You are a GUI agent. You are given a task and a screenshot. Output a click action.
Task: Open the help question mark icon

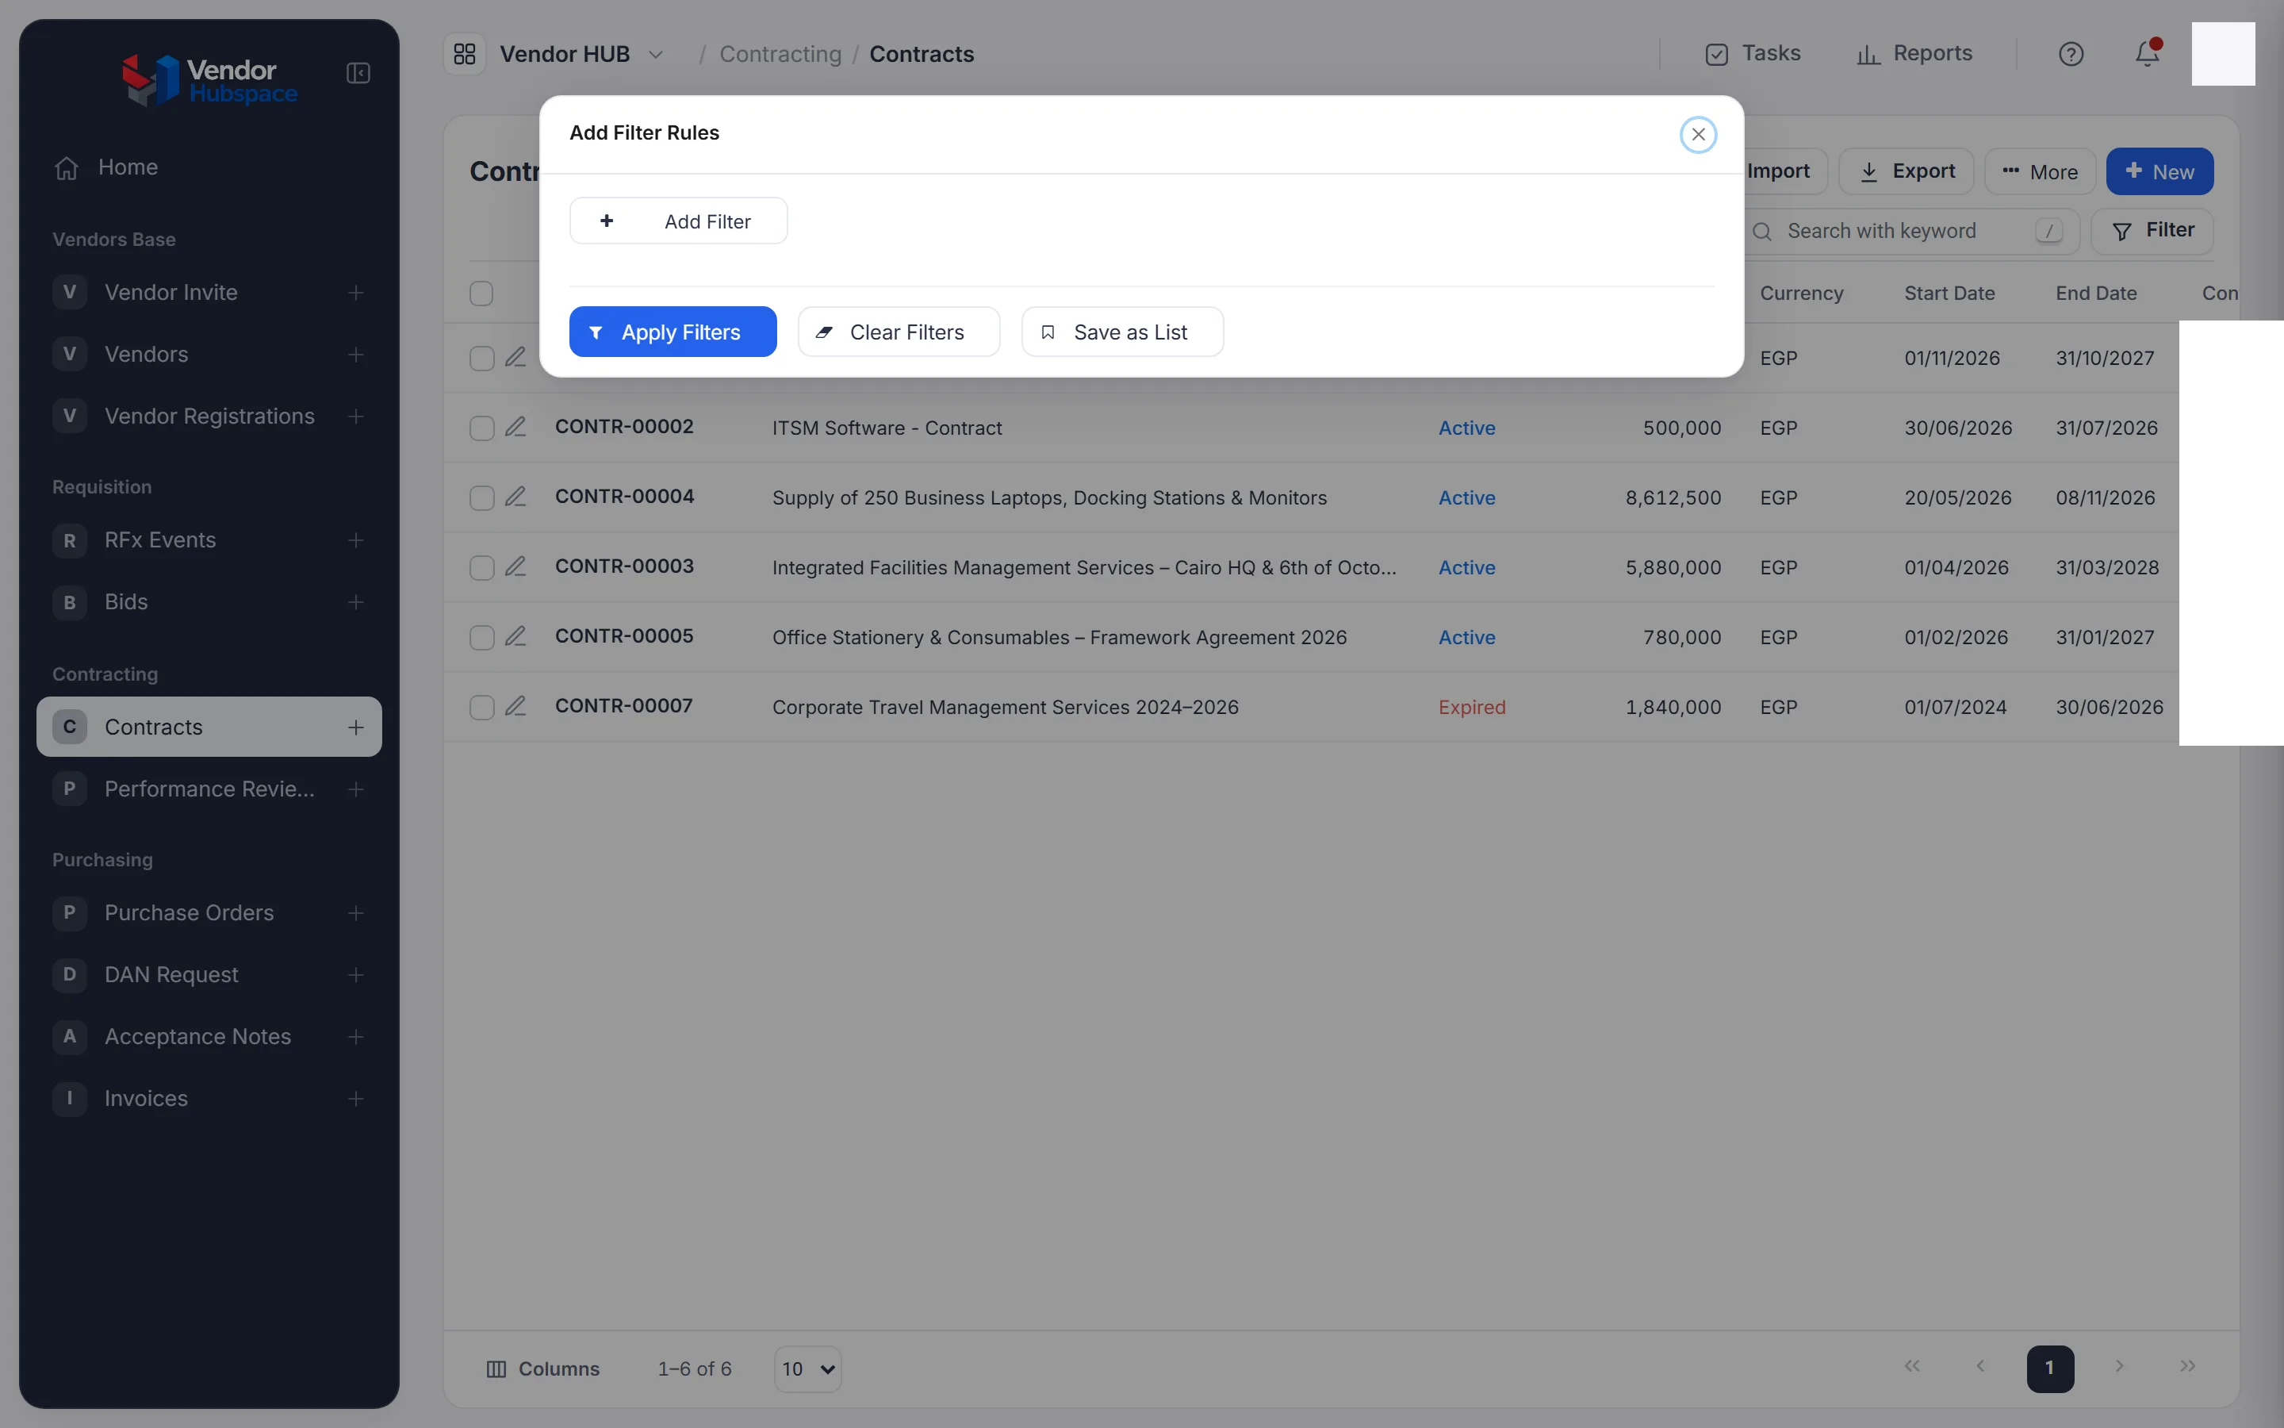point(2071,54)
